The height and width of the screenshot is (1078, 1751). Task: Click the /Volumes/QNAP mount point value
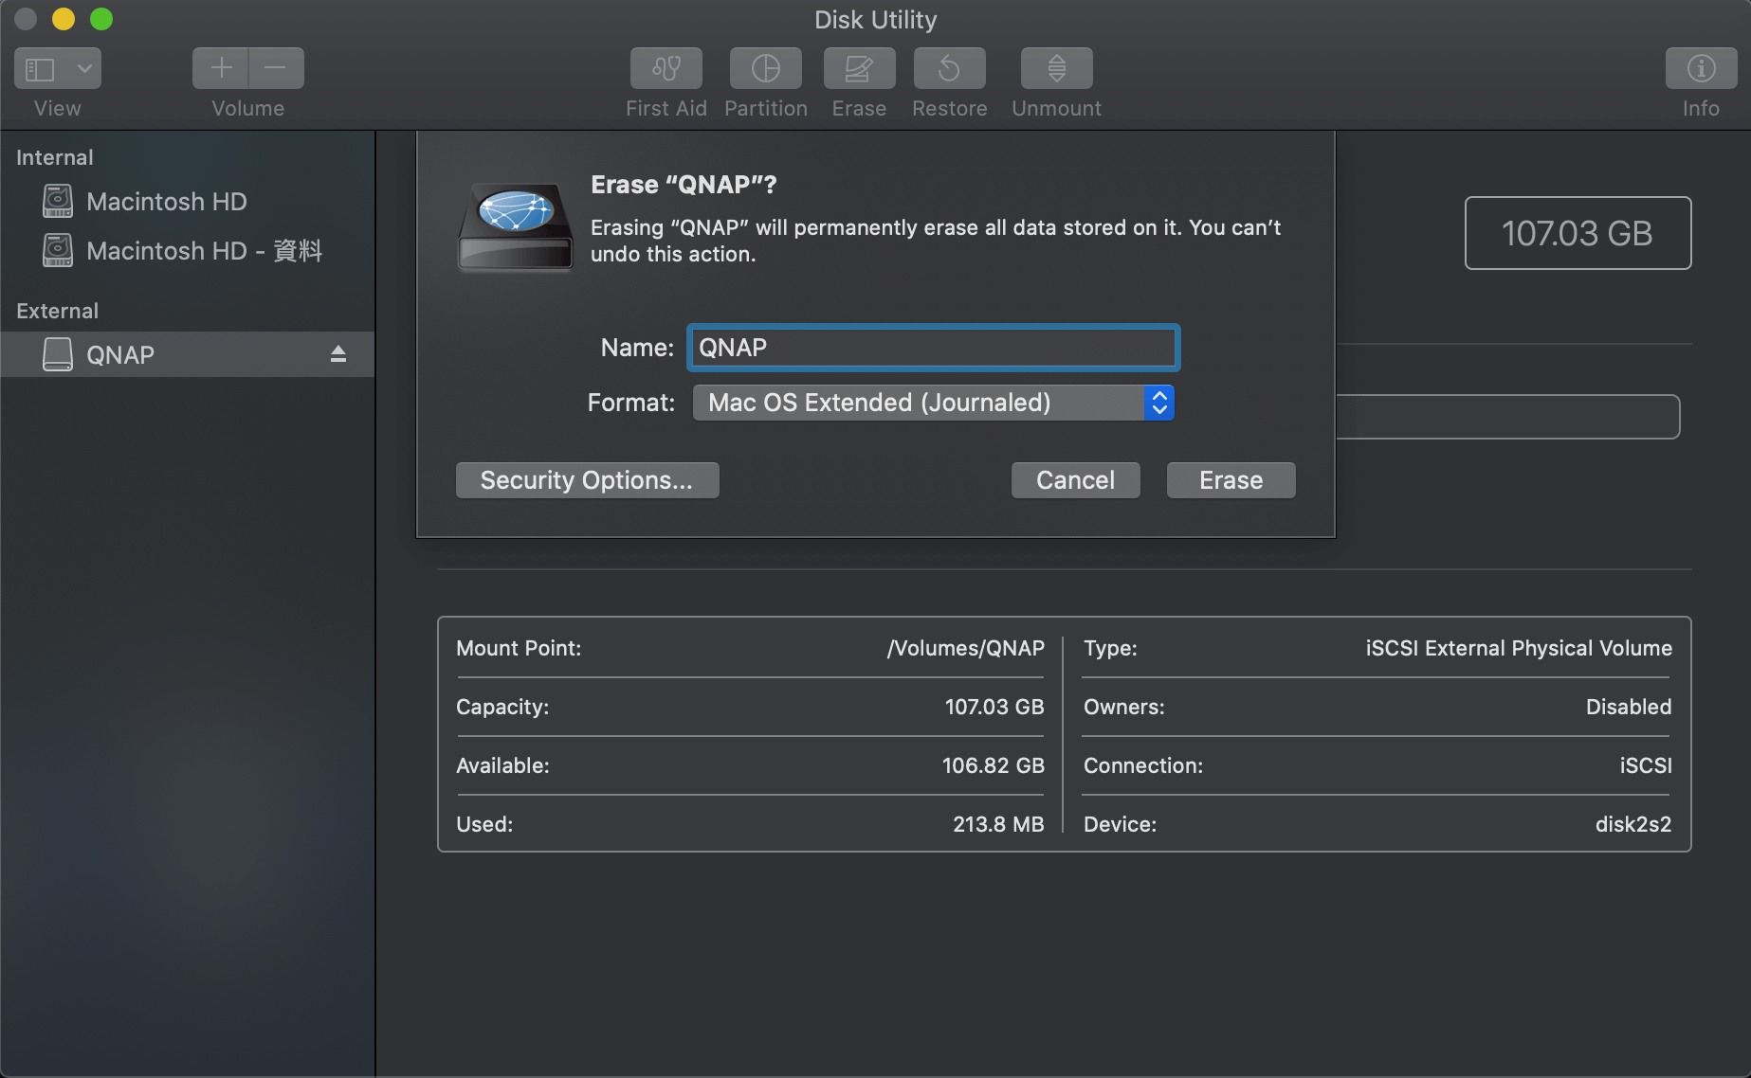(965, 648)
